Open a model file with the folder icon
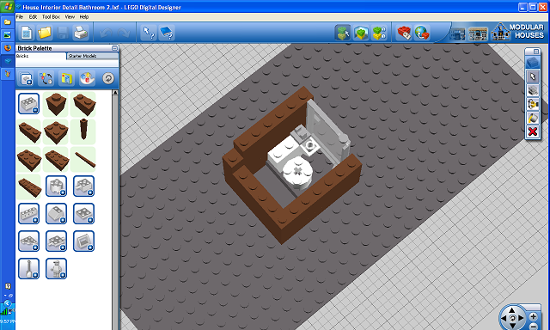550x330 pixels. pos(45,33)
